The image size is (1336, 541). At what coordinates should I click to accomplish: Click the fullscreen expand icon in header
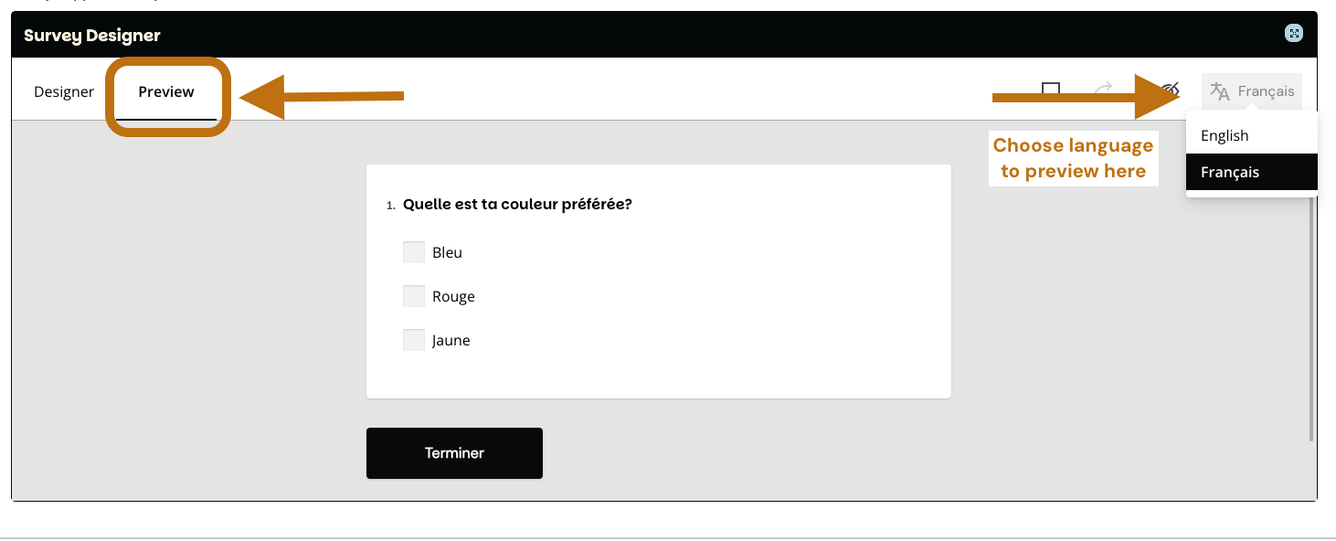click(1293, 34)
